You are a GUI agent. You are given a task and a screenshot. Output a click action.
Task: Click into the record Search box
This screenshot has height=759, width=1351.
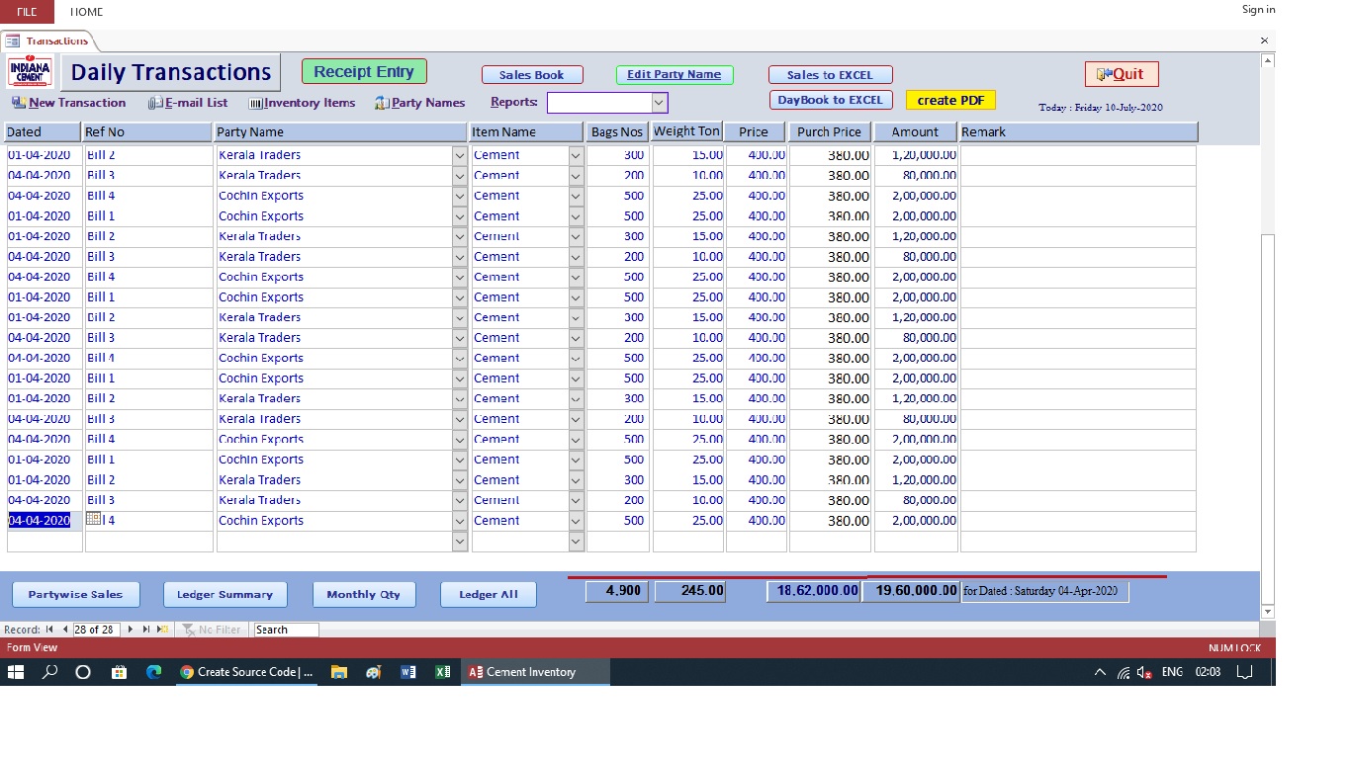(x=286, y=630)
